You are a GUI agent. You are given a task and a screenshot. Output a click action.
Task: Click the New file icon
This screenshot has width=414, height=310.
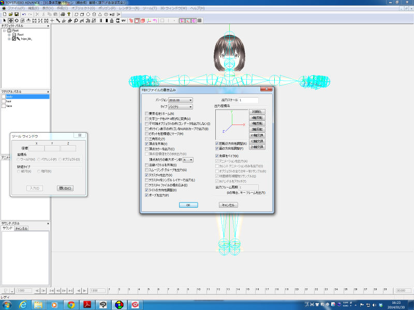[4, 14]
